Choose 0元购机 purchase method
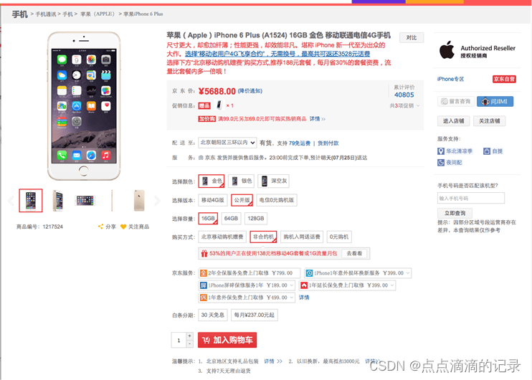Image resolution: width=532 pixels, height=380 pixels. point(339,237)
